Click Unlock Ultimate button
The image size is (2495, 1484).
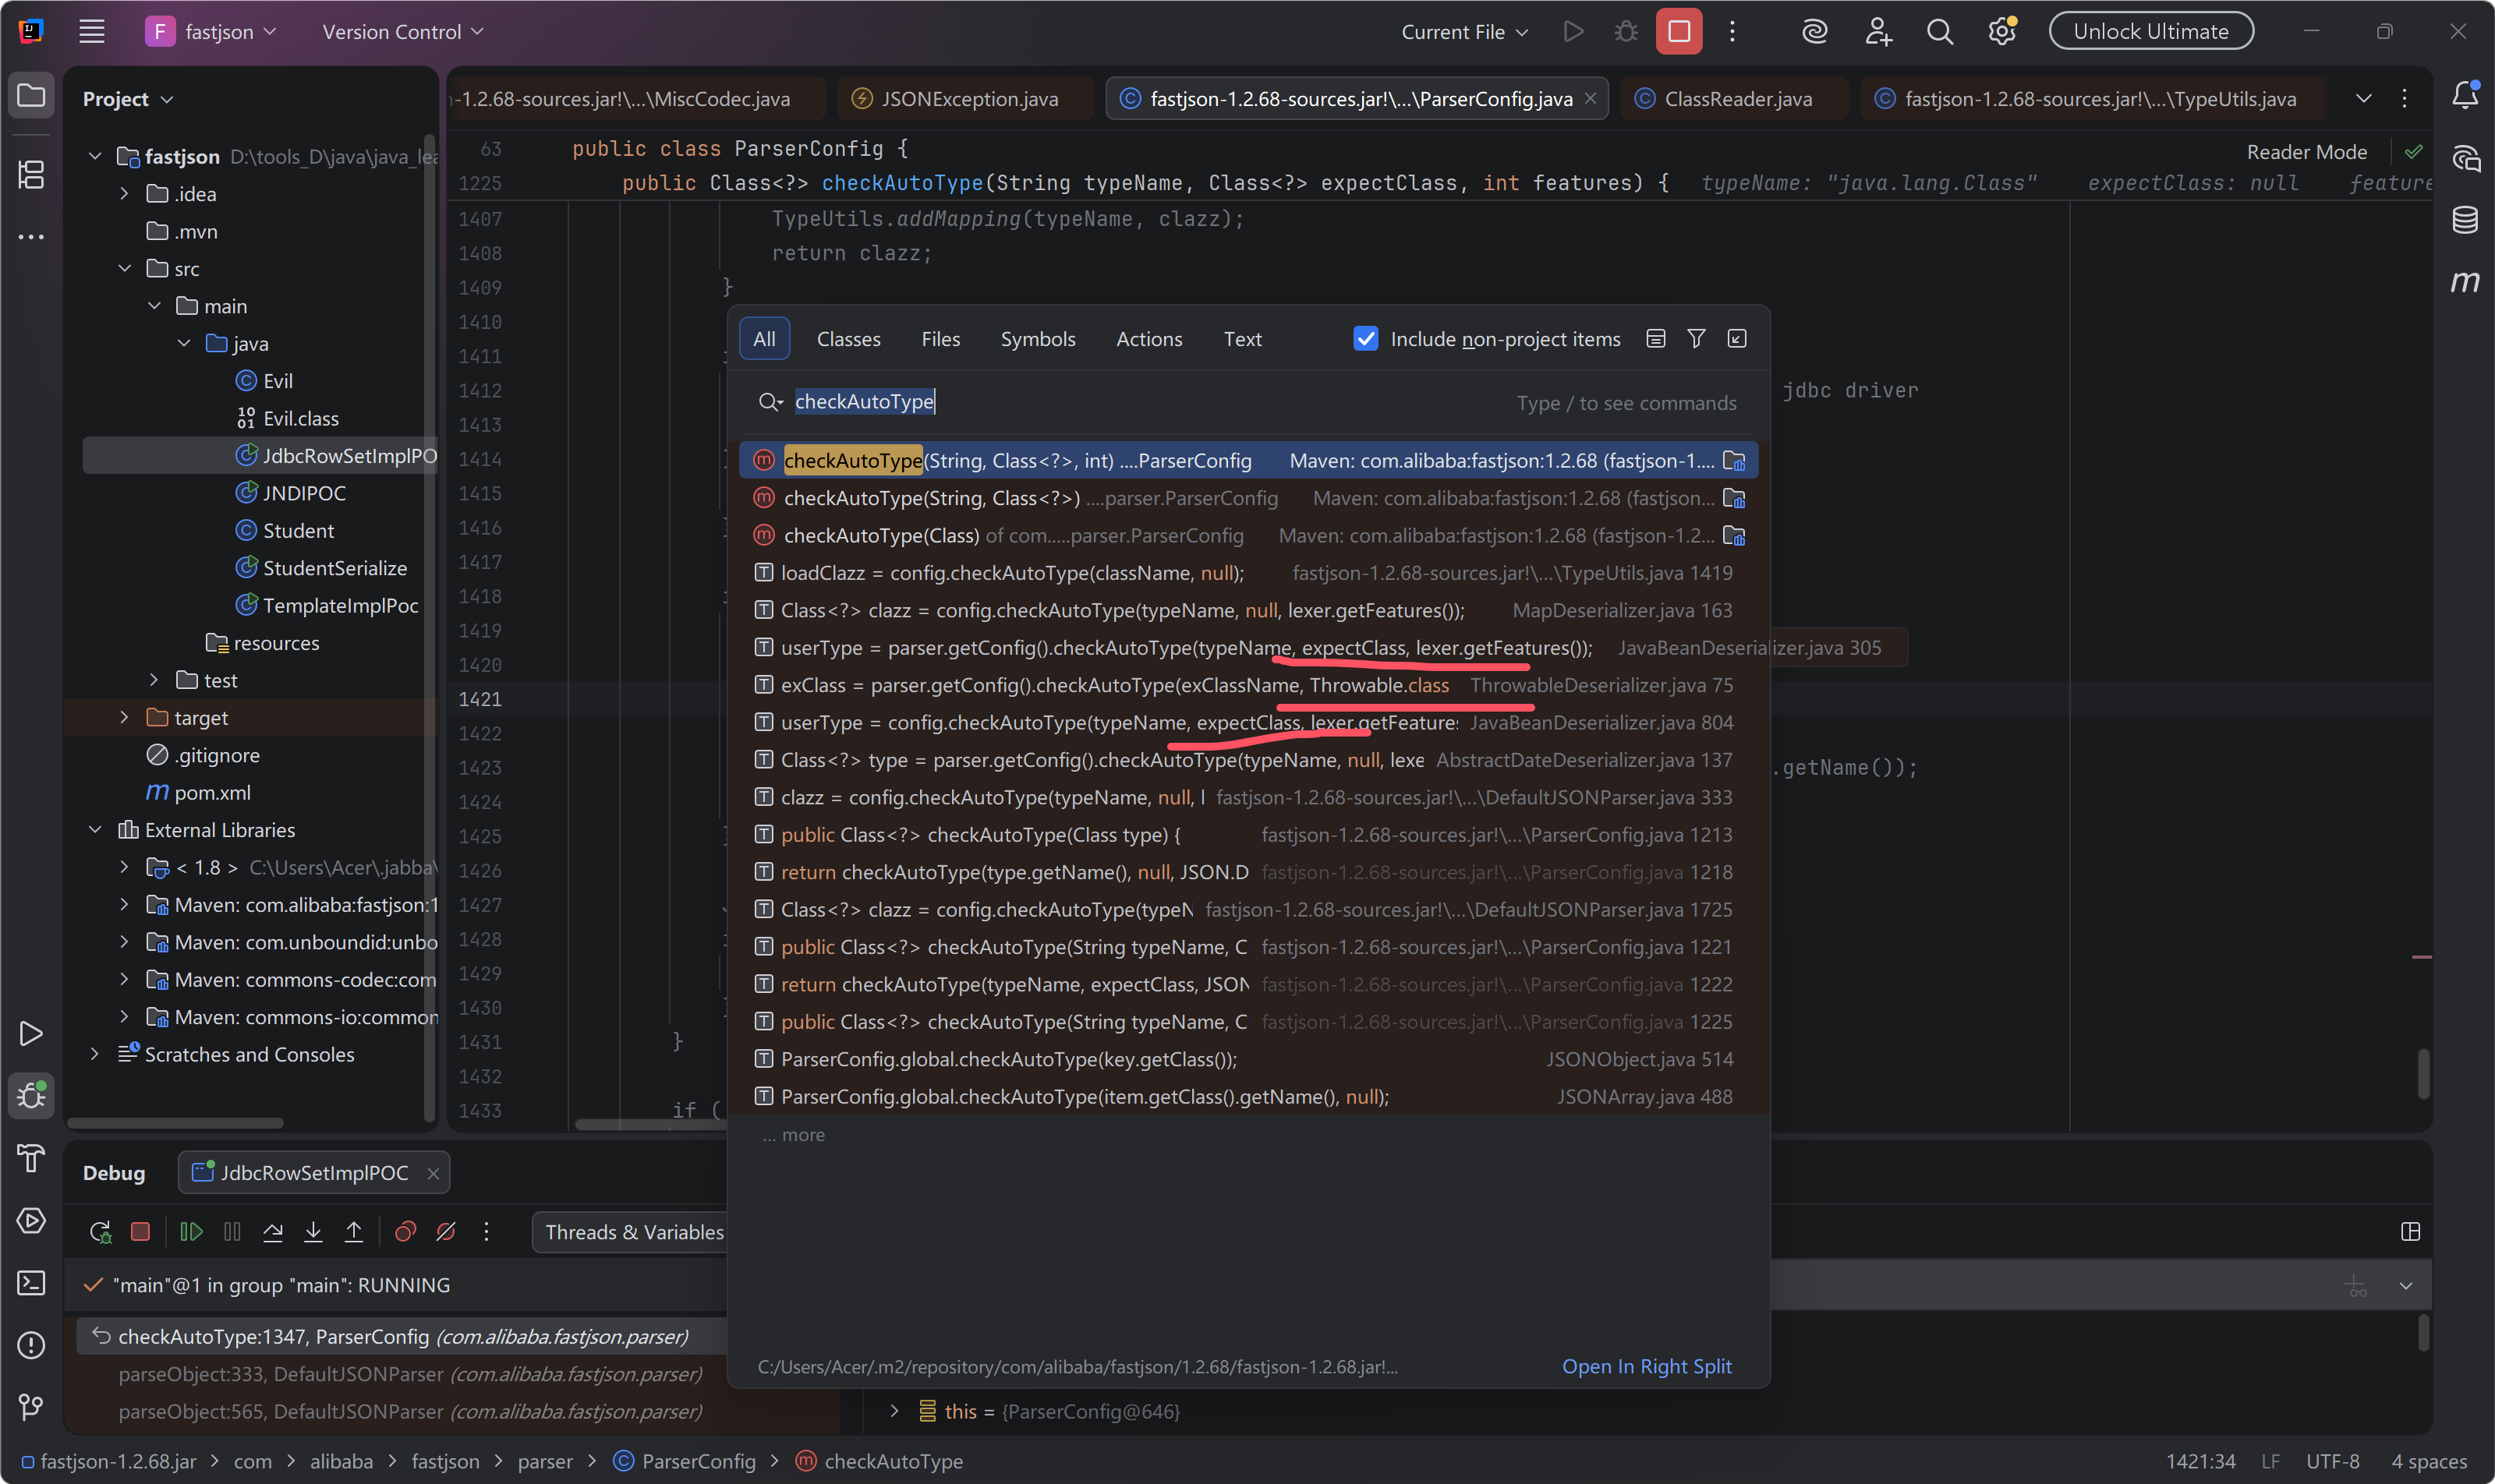point(2151,31)
